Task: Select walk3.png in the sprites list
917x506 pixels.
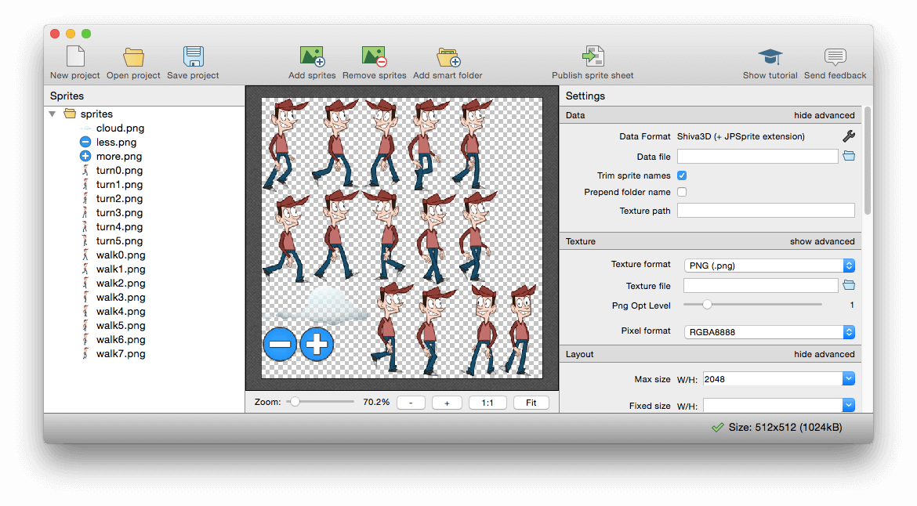Action: point(121,298)
